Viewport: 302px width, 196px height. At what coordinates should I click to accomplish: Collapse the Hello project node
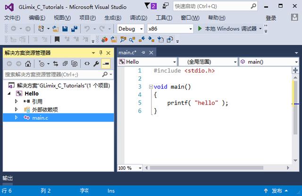click(9, 94)
